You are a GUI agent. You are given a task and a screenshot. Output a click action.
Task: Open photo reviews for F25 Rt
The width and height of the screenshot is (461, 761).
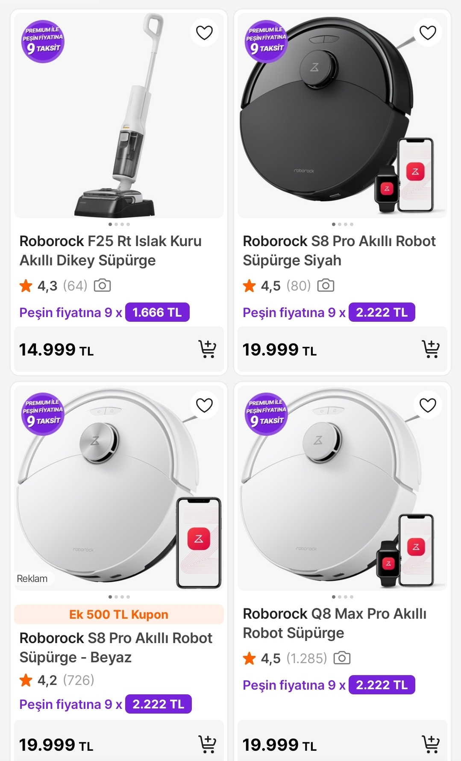tap(102, 285)
